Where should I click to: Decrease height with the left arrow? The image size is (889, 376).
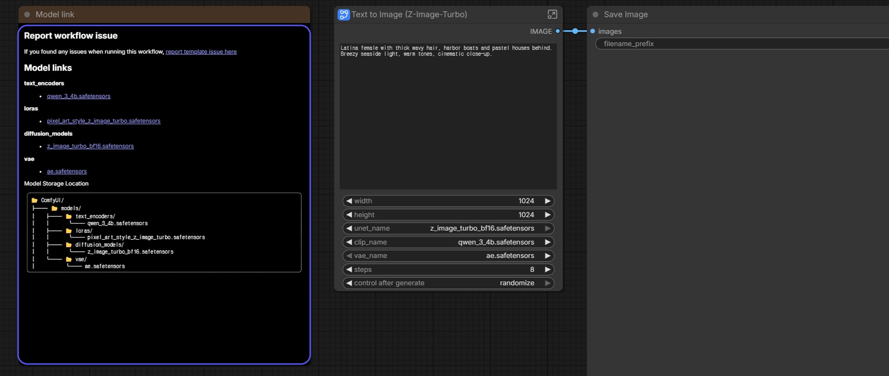tap(349, 215)
